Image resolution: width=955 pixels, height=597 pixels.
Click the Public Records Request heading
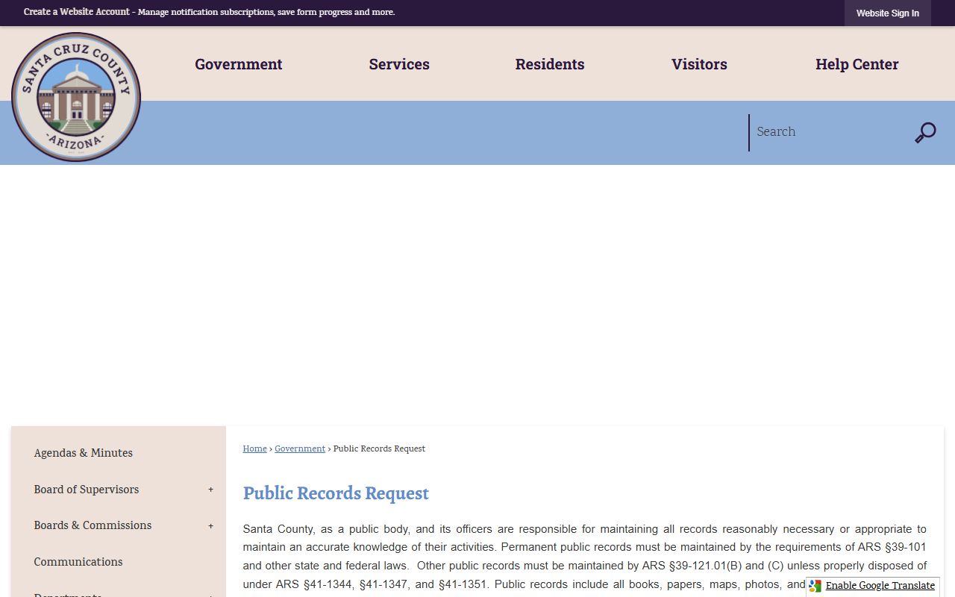pos(336,493)
